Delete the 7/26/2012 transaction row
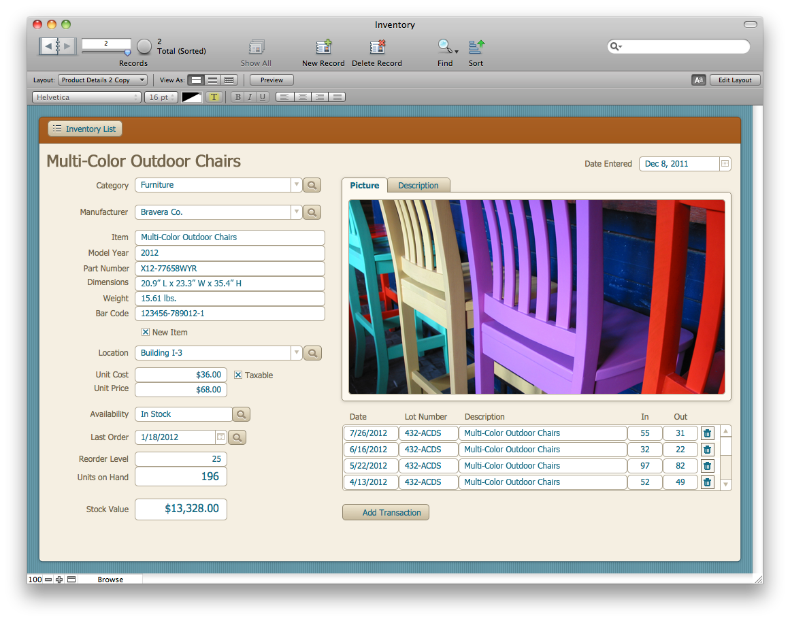The width and height of the screenshot is (790, 621). pos(708,433)
